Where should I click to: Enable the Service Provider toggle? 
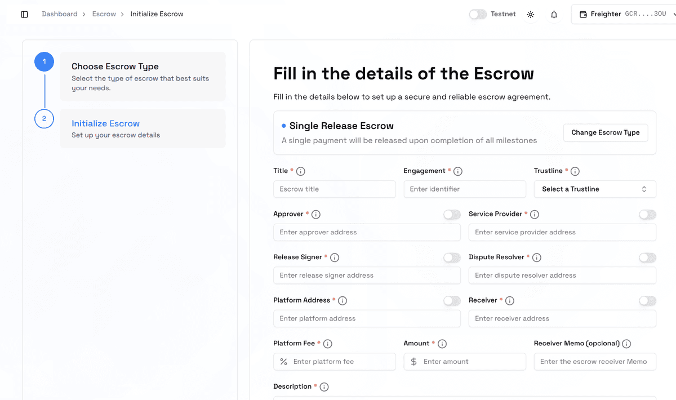[x=647, y=214]
